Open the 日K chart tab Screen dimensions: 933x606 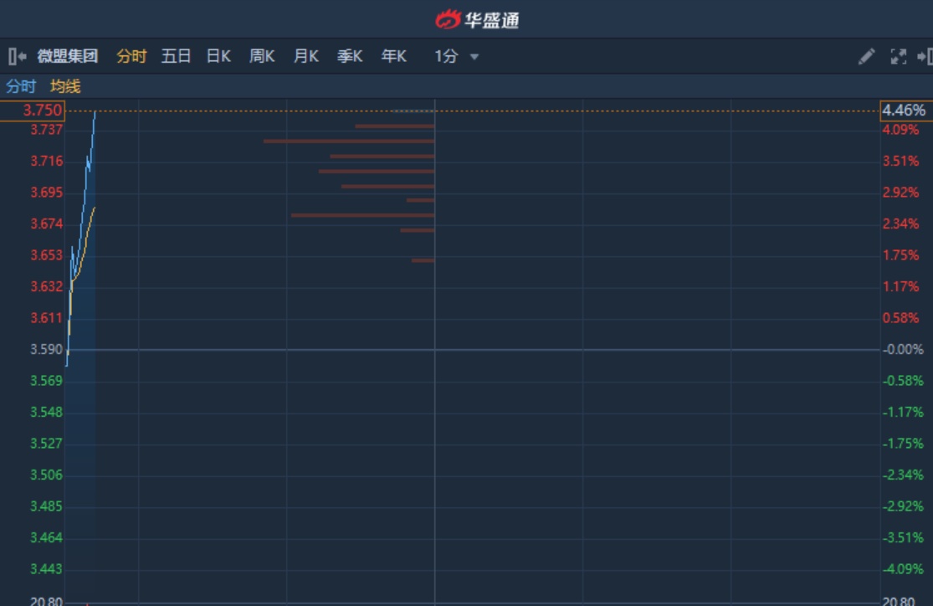click(x=218, y=57)
